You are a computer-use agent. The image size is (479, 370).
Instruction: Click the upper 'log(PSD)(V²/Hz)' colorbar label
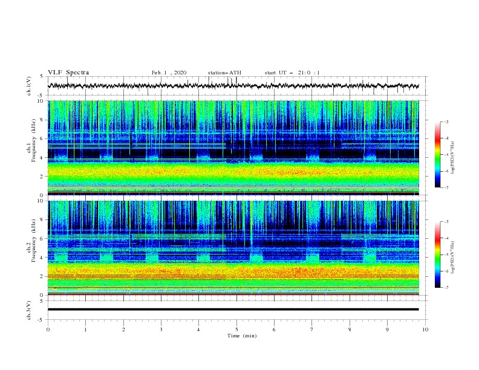452,158
